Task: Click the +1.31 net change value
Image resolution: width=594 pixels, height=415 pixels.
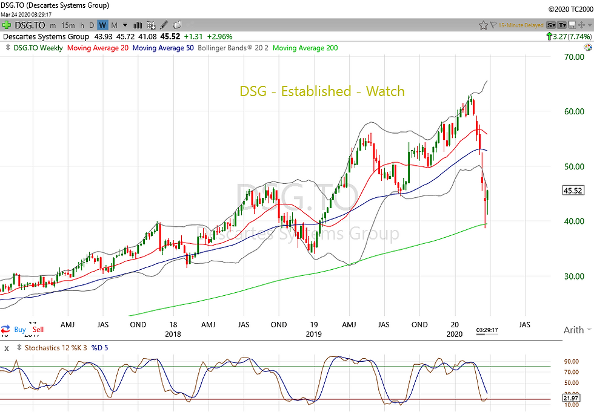Action: coord(193,37)
